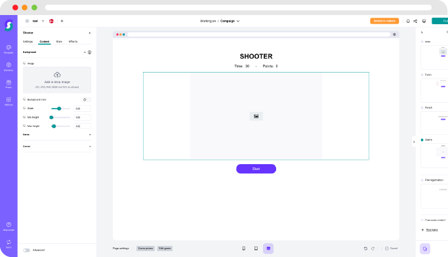Screen dimensions: 448x257
Task: Click the teal Publish button
Action: [x=440, y=21]
